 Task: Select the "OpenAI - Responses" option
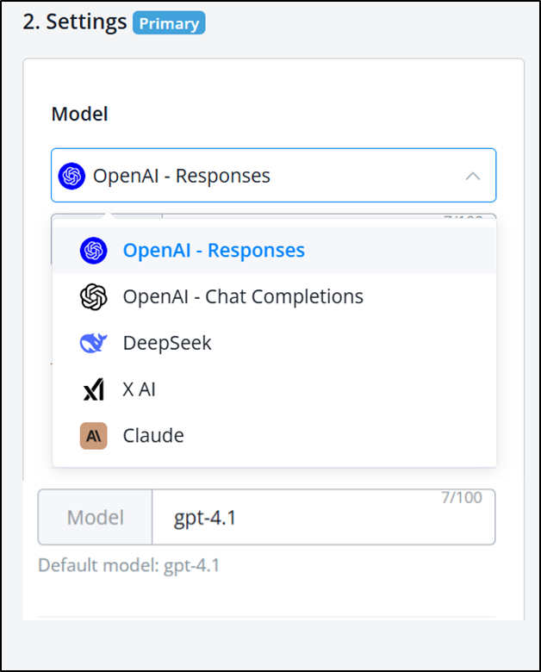point(214,251)
